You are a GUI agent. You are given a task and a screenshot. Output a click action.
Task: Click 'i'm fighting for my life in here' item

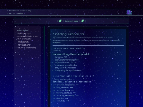tap(68, 71)
